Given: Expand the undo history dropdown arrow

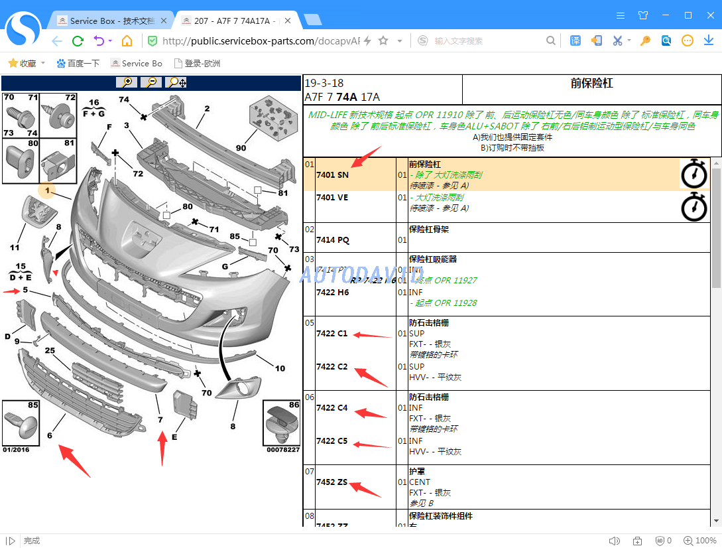Looking at the screenshot, I should pos(110,41).
